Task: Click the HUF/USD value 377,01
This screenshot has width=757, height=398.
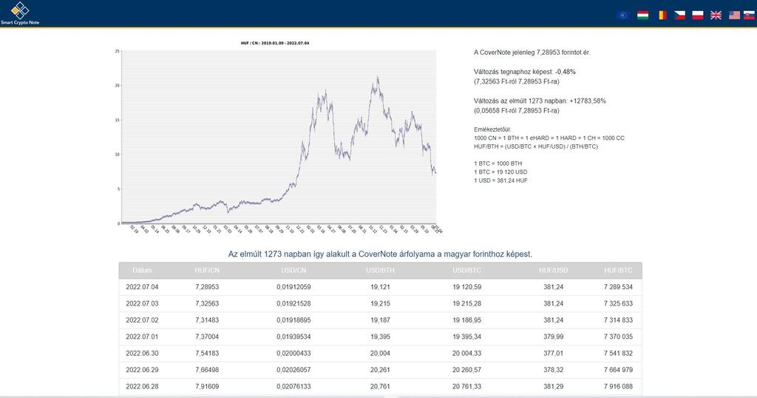Action: [x=553, y=353]
